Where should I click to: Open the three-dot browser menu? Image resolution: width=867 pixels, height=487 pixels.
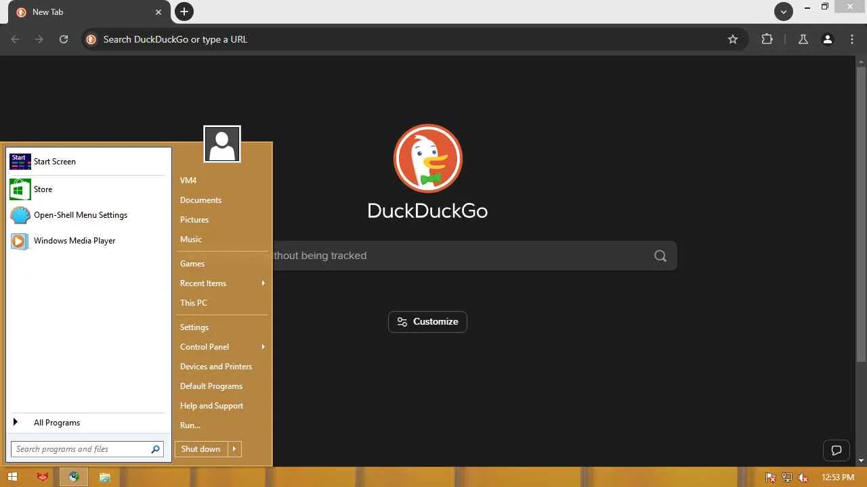click(x=852, y=39)
